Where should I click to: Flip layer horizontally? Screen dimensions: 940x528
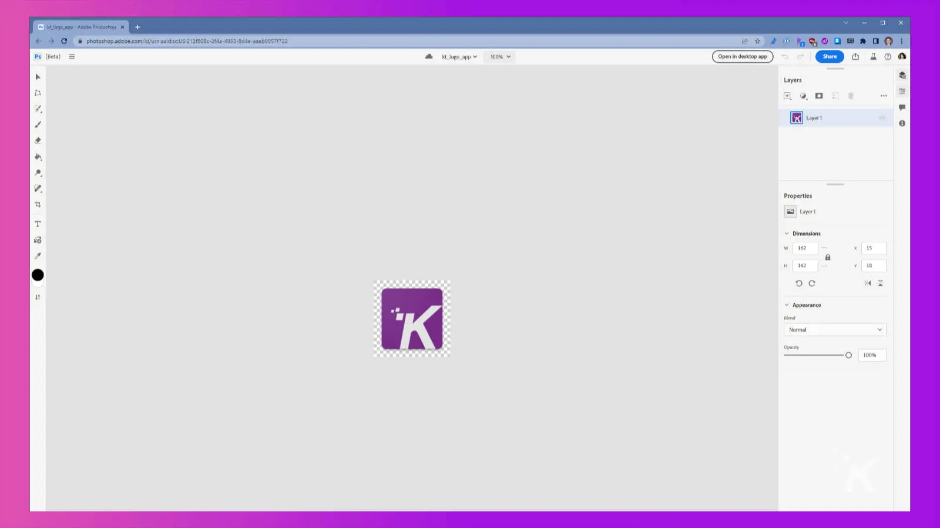tap(867, 283)
